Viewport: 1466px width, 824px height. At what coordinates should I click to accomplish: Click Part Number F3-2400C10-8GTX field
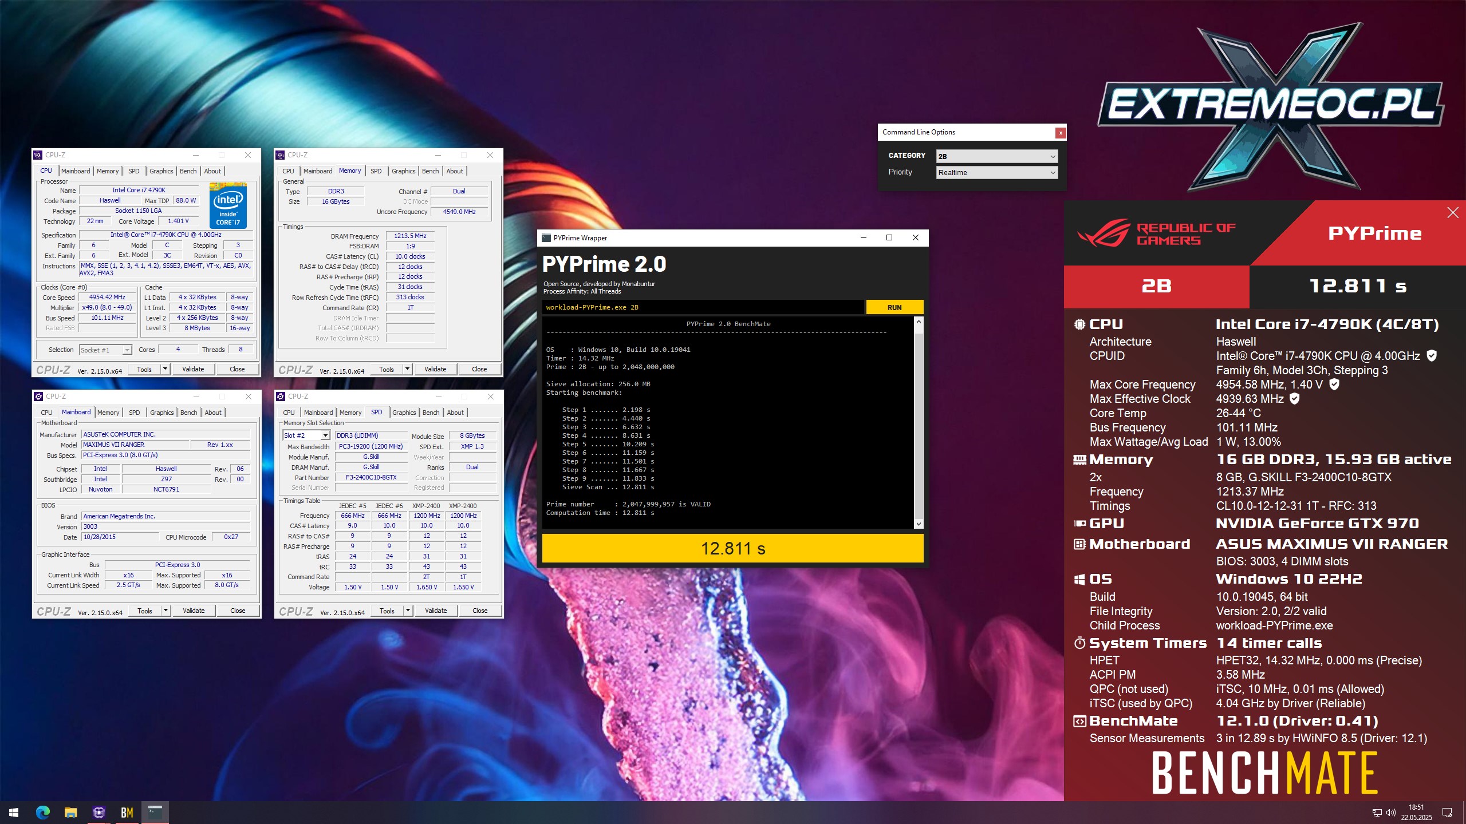[x=371, y=477]
